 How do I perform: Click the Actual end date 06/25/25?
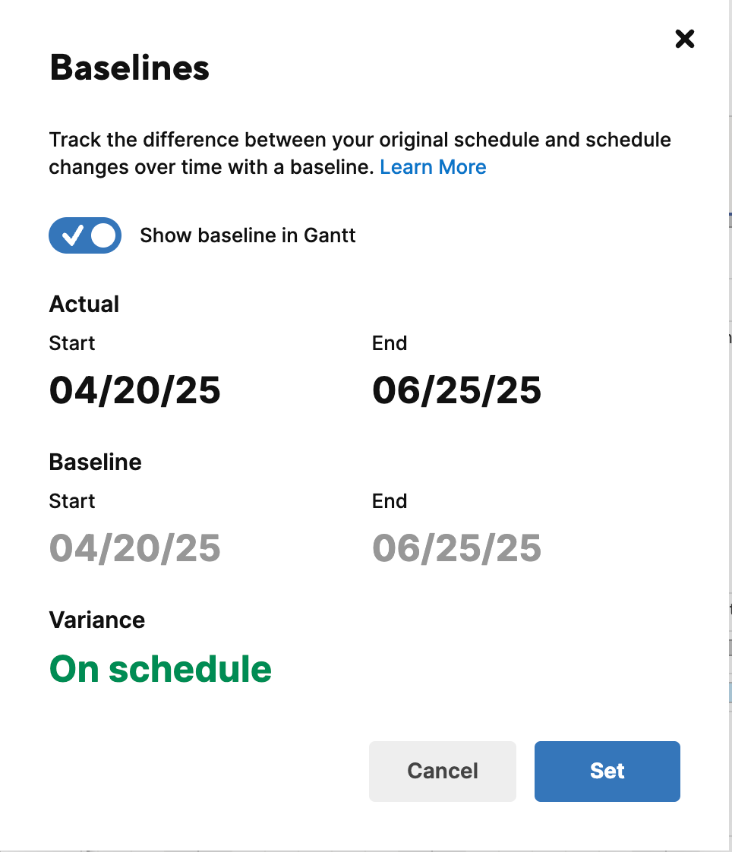tap(456, 390)
